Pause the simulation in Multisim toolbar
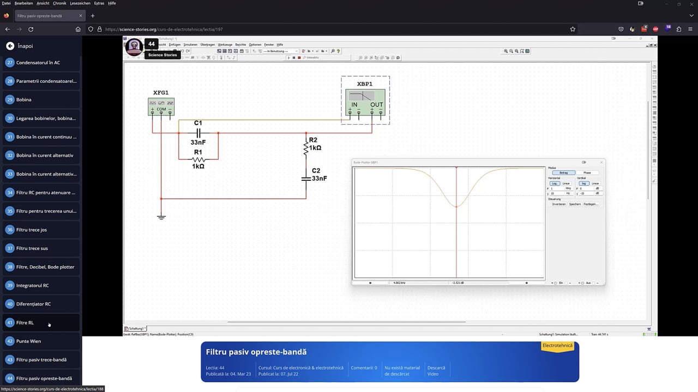698x392 pixels. (294, 57)
